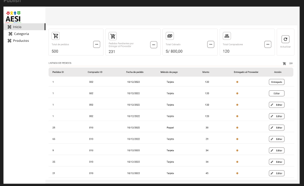Viewport: 304px width, 186px height.
Task: Click the Editar button without pencil icon
Action: click(x=277, y=94)
